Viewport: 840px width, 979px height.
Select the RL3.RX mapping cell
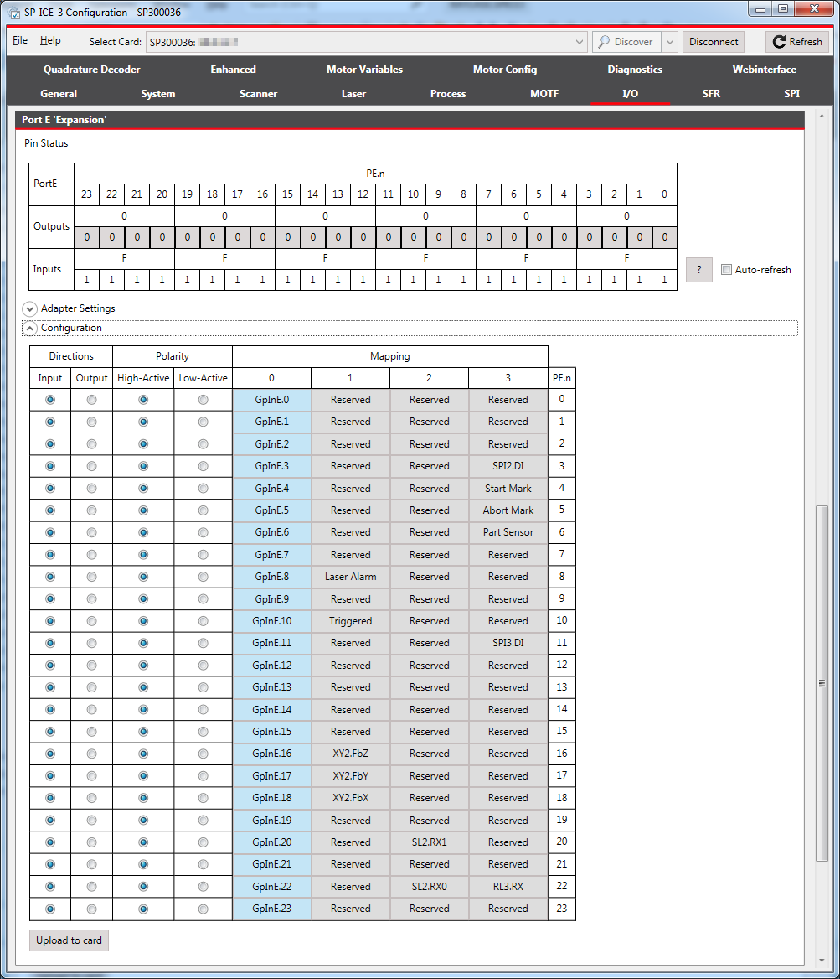point(508,886)
